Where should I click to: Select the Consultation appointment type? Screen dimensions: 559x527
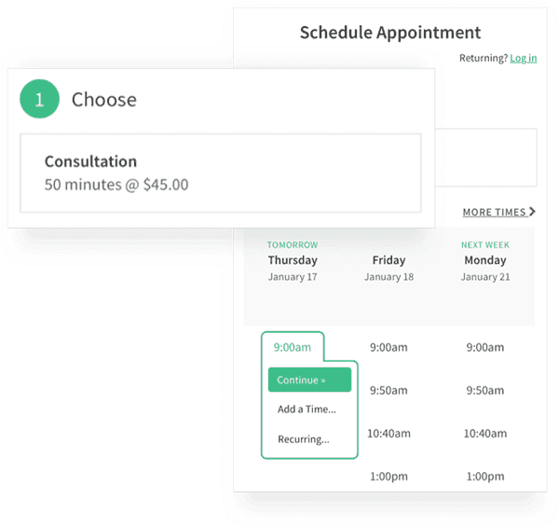(x=221, y=173)
